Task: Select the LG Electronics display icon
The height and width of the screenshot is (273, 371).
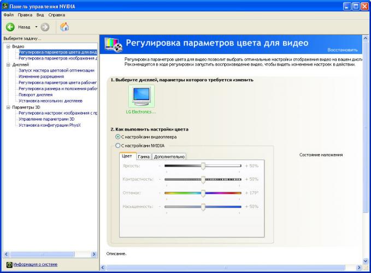Action: 141,97
